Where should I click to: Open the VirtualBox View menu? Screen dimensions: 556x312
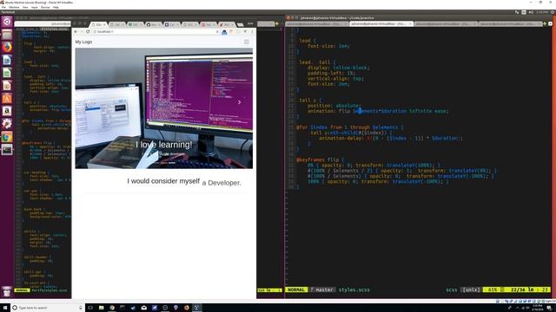point(25,7)
